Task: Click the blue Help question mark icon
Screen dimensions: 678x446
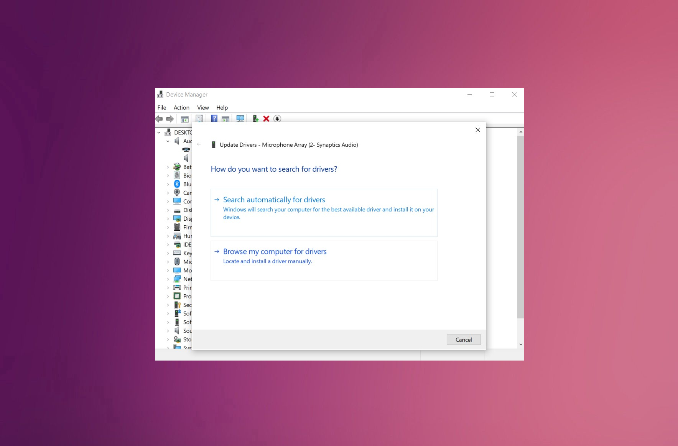Action: click(214, 119)
